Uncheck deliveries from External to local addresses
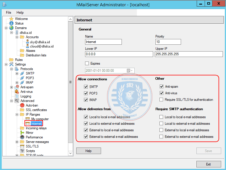 [86, 130]
